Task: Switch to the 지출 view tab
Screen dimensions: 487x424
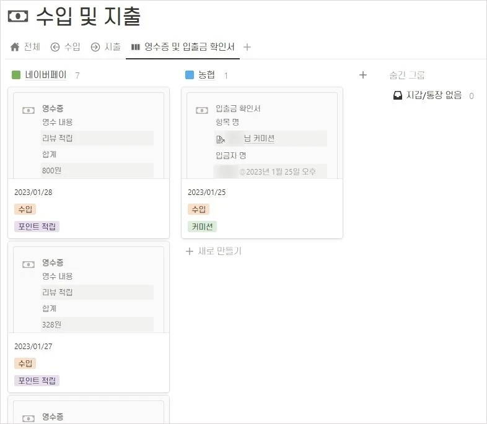Action: (105, 47)
